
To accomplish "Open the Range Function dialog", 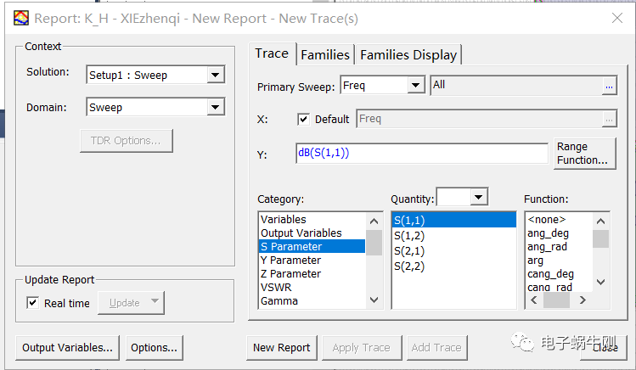I will point(583,154).
